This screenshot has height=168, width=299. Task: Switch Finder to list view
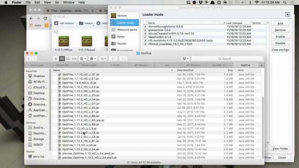click(62, 59)
